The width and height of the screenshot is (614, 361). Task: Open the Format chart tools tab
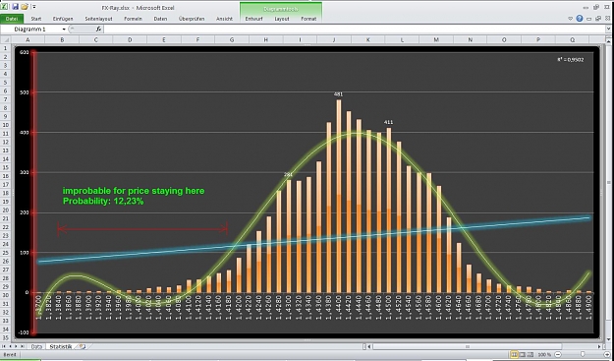point(308,19)
